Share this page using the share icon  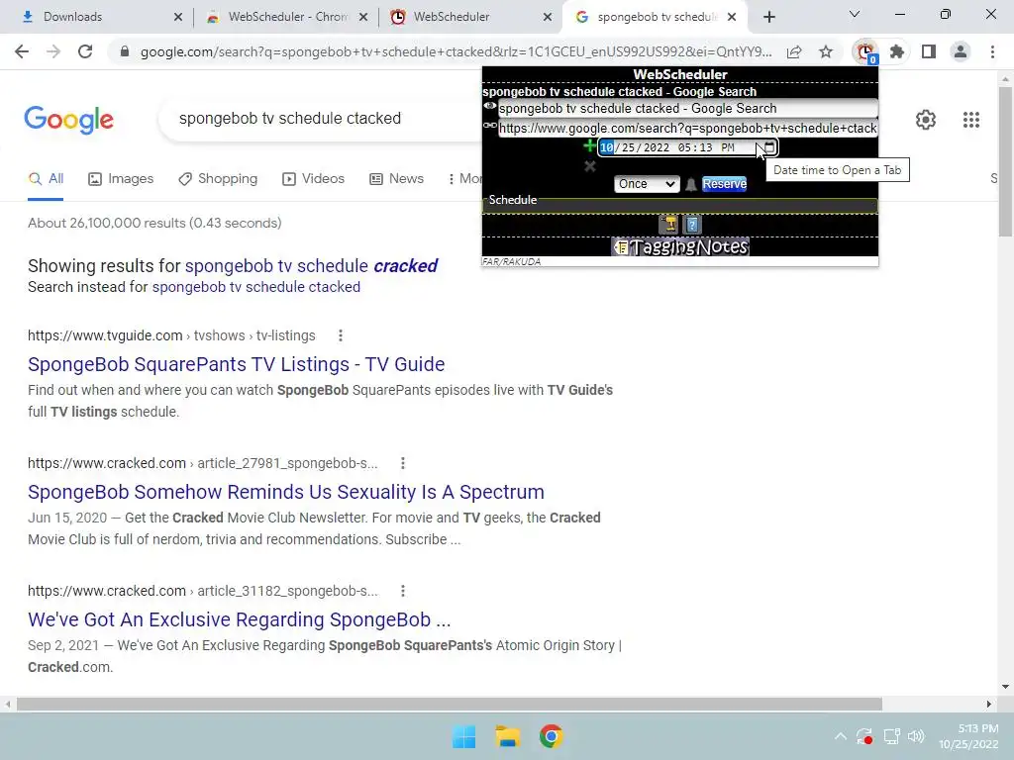tap(794, 51)
